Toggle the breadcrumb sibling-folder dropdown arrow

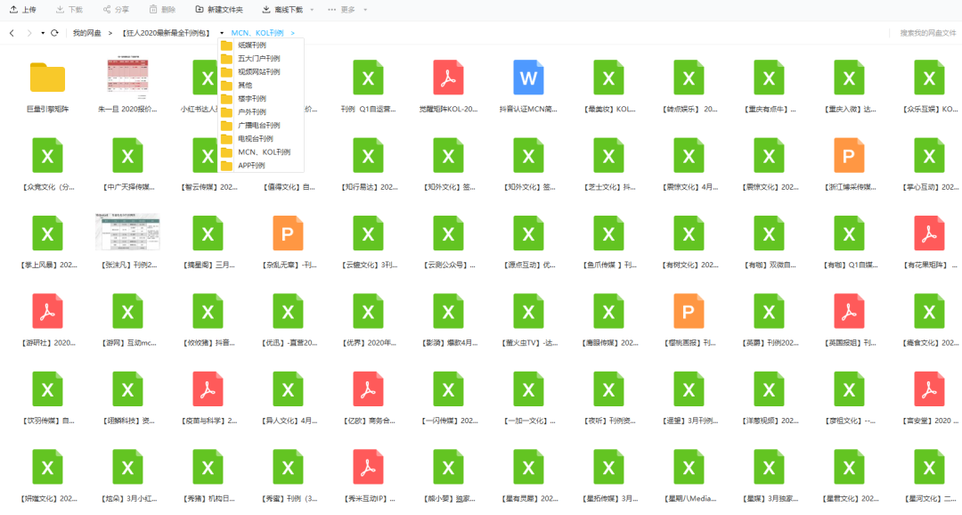222,33
